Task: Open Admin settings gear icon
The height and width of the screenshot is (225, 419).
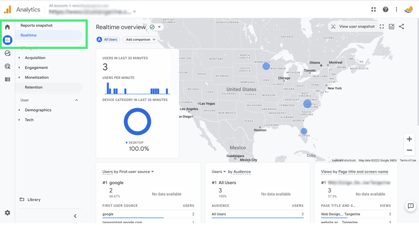Action: (x=7, y=213)
